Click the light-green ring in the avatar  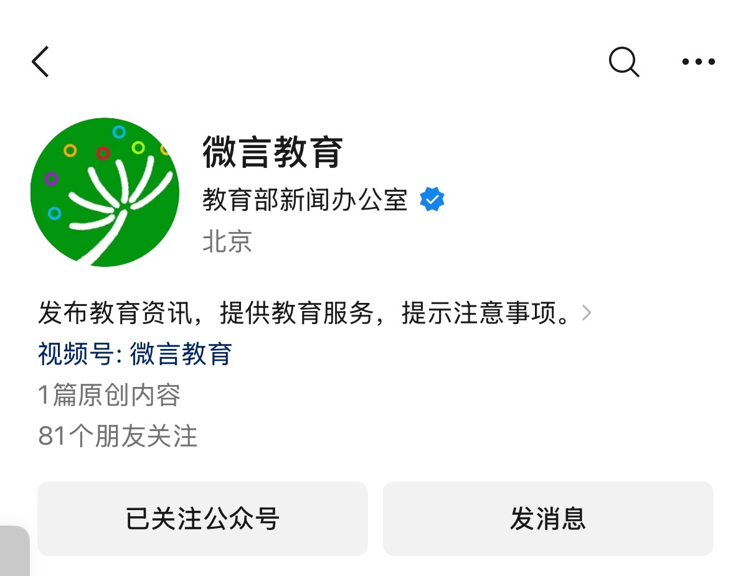tap(138, 147)
